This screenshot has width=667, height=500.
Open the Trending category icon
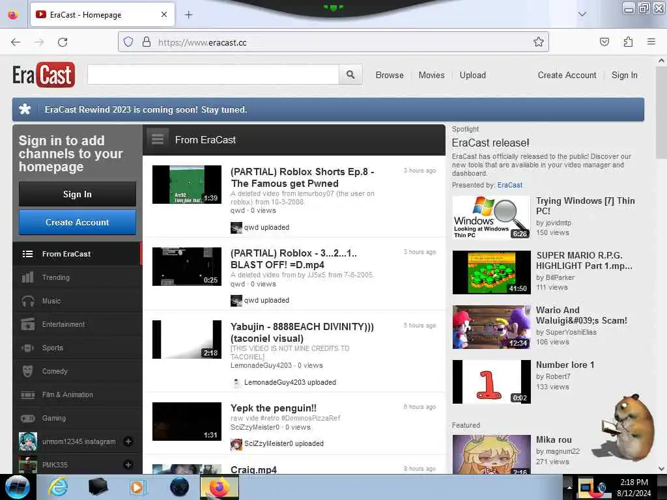[x=27, y=277]
